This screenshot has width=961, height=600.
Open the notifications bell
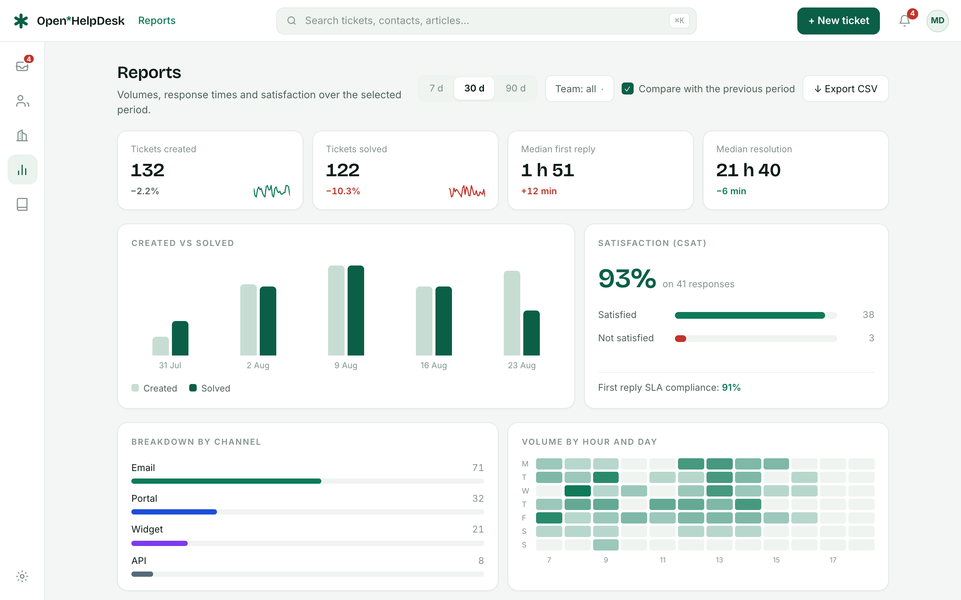pyautogui.click(x=905, y=21)
